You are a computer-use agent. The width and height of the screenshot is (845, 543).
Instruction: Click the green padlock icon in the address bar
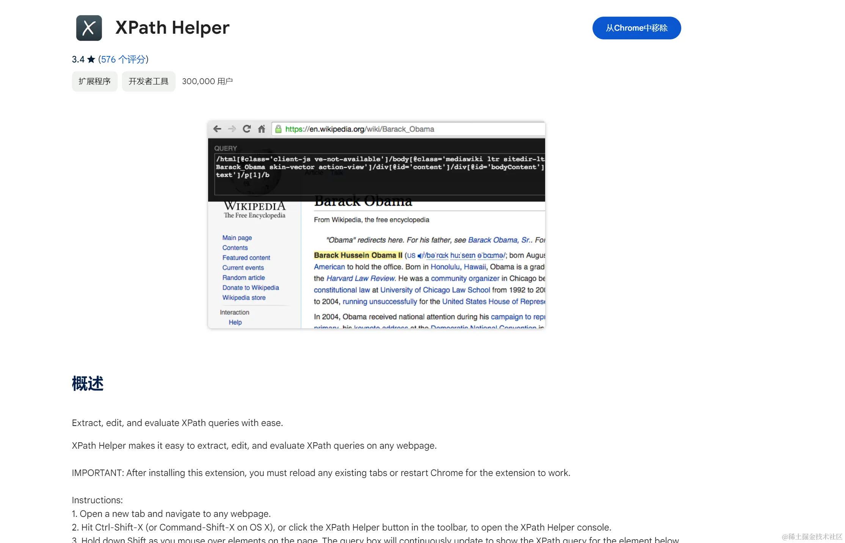pos(278,129)
